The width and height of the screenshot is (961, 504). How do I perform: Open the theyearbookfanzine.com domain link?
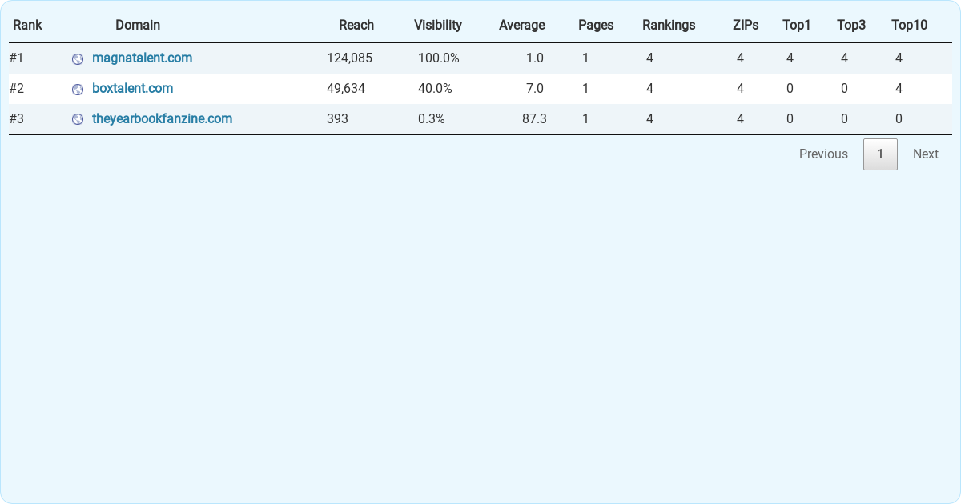pos(162,118)
